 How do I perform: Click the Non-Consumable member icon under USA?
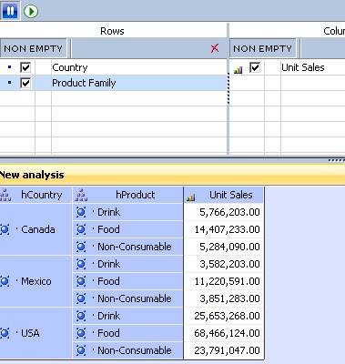(x=81, y=350)
